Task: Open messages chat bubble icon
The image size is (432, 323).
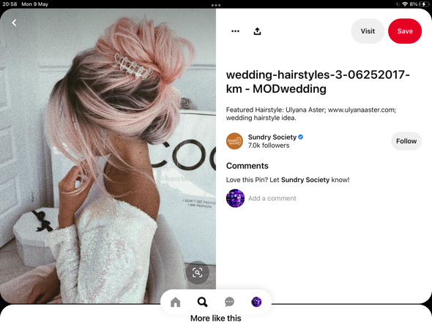Action: click(x=229, y=302)
